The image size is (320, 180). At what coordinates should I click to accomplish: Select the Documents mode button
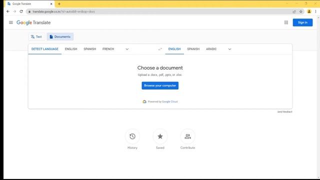coord(60,36)
